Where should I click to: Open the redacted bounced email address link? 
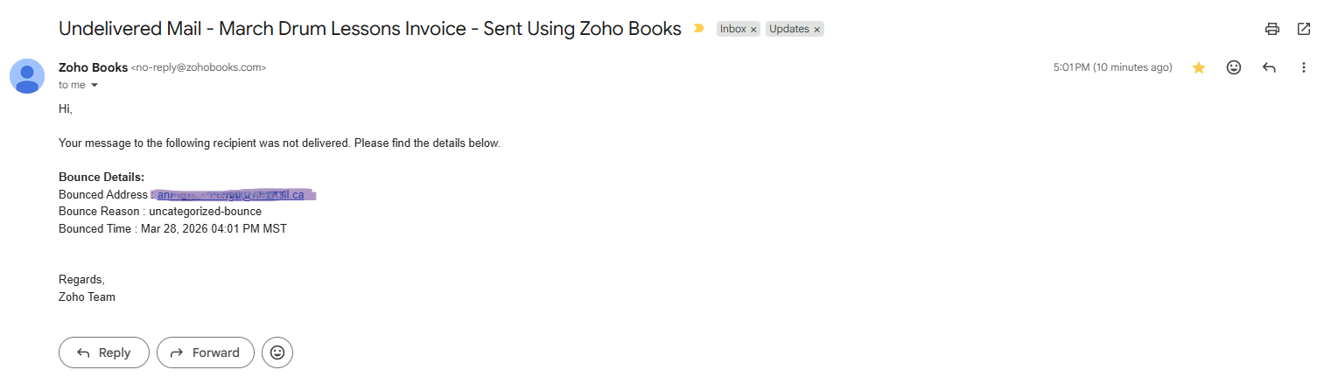[233, 194]
